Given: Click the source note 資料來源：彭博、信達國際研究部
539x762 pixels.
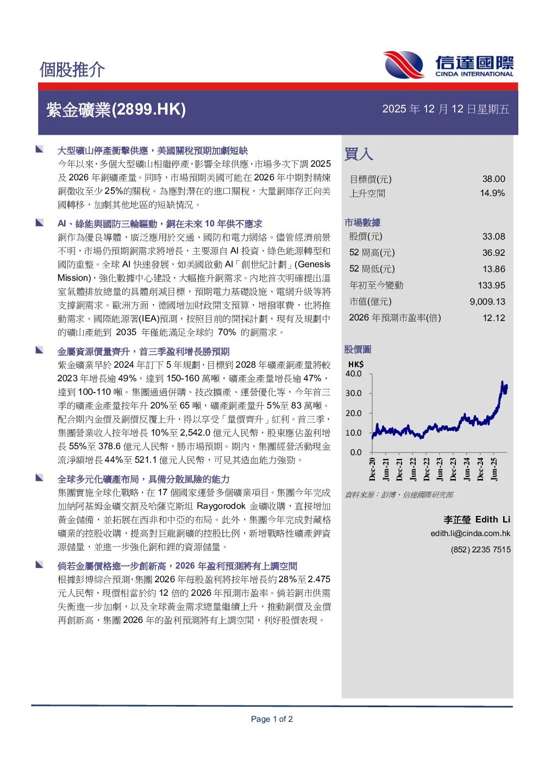Looking at the screenshot, I should [x=399, y=495].
